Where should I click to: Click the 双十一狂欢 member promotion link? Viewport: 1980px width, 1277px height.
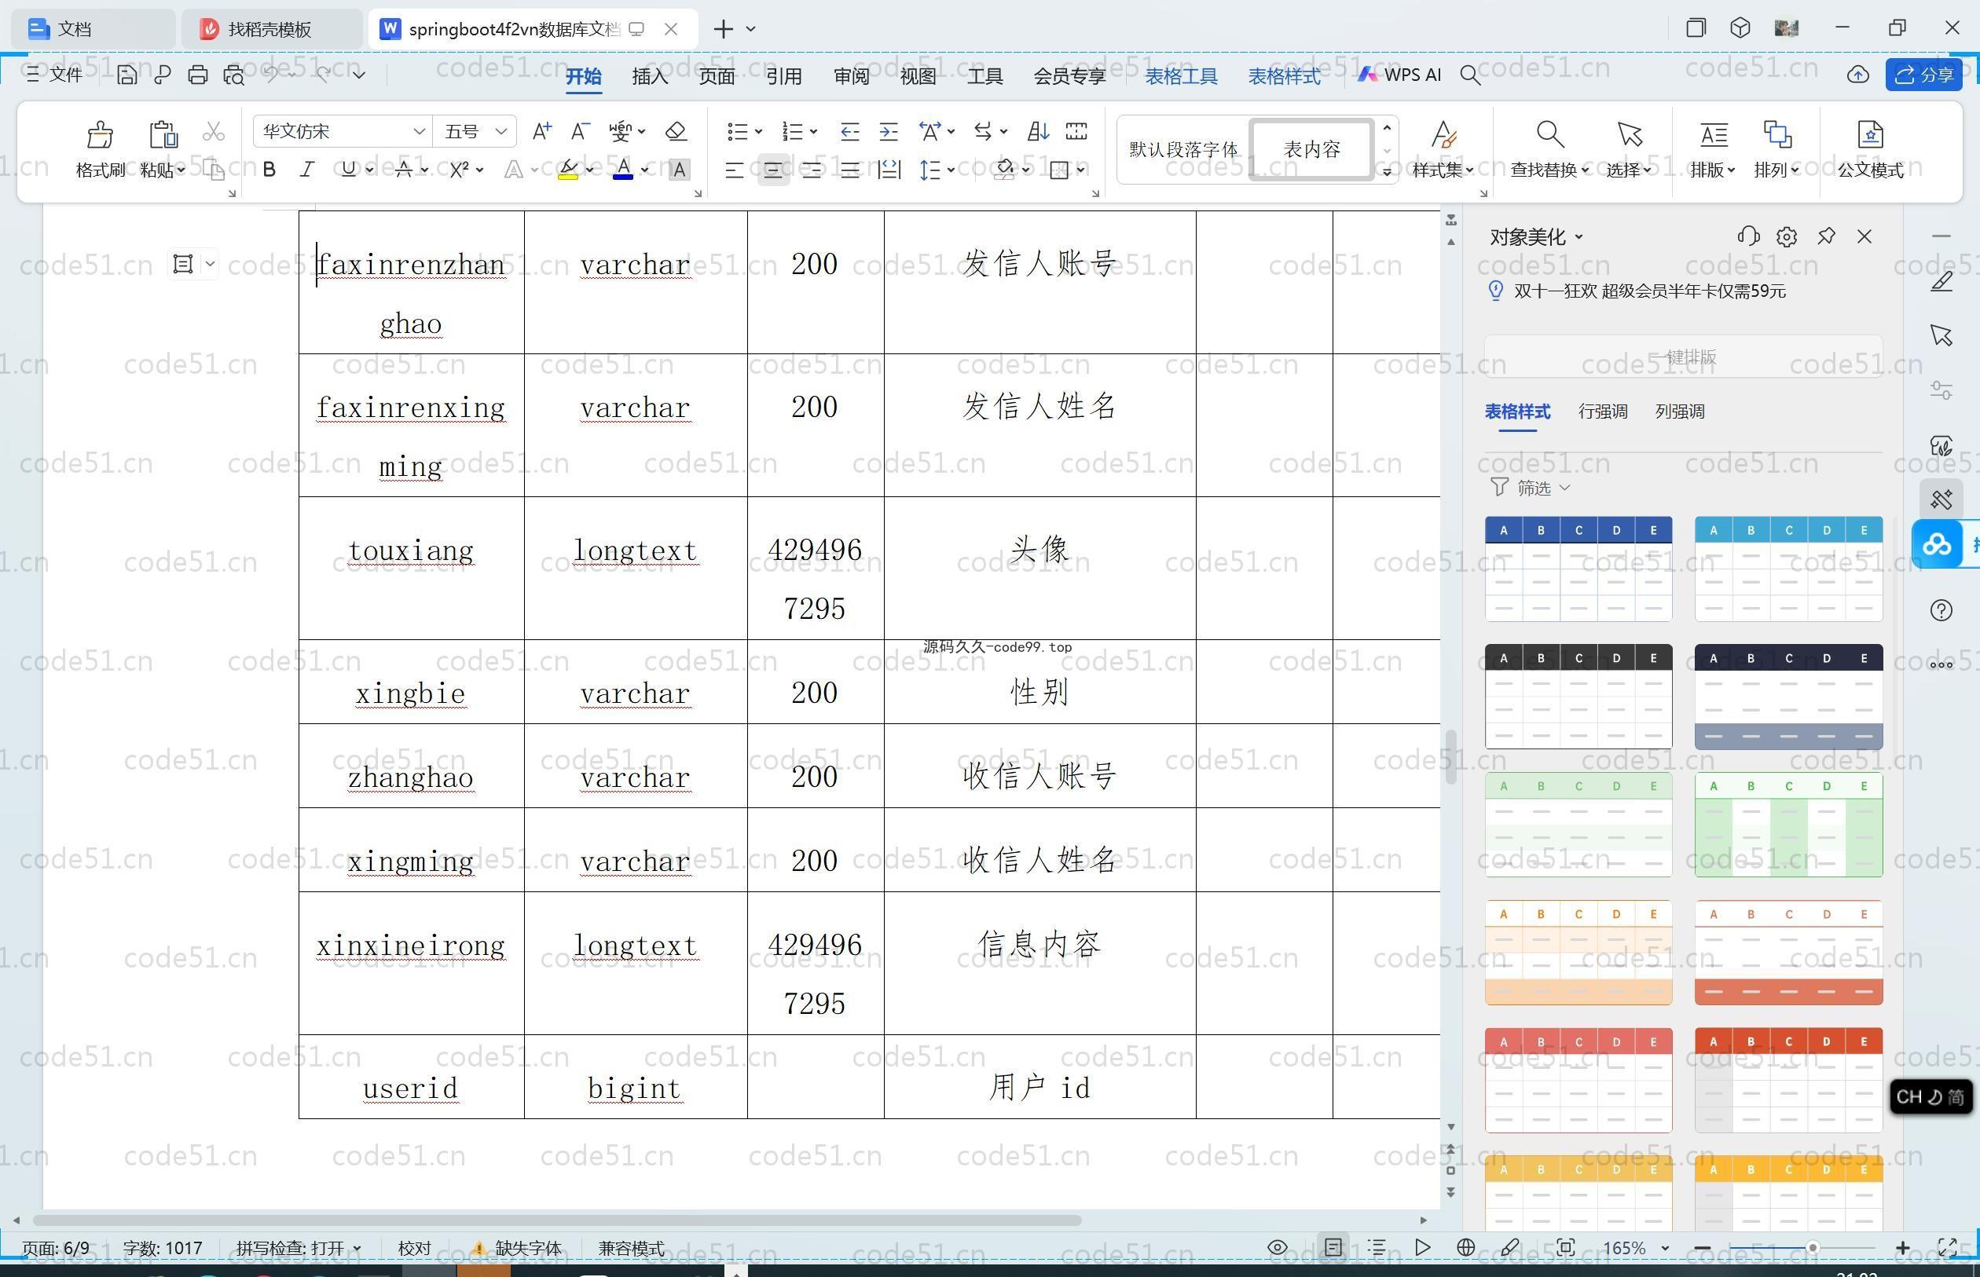[1649, 291]
